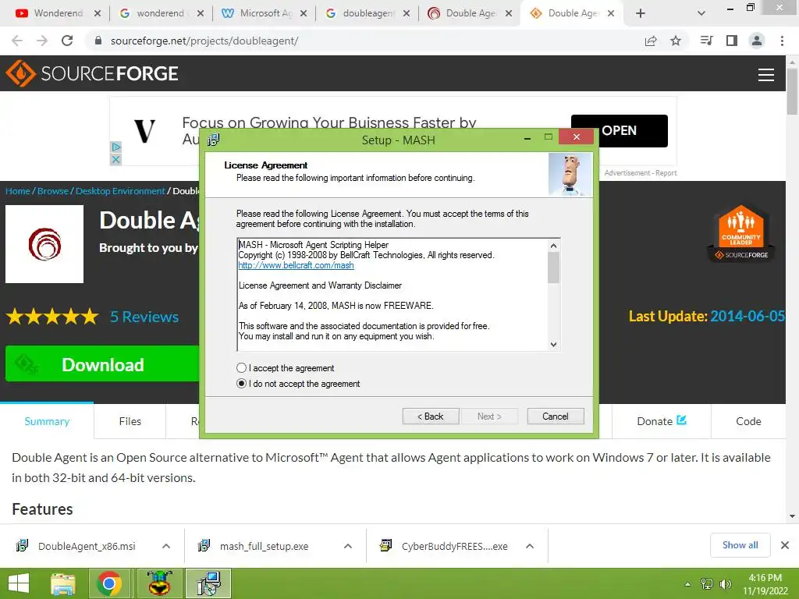The height and width of the screenshot is (599, 799).
Task: Reload the page
Action: [x=67, y=41]
